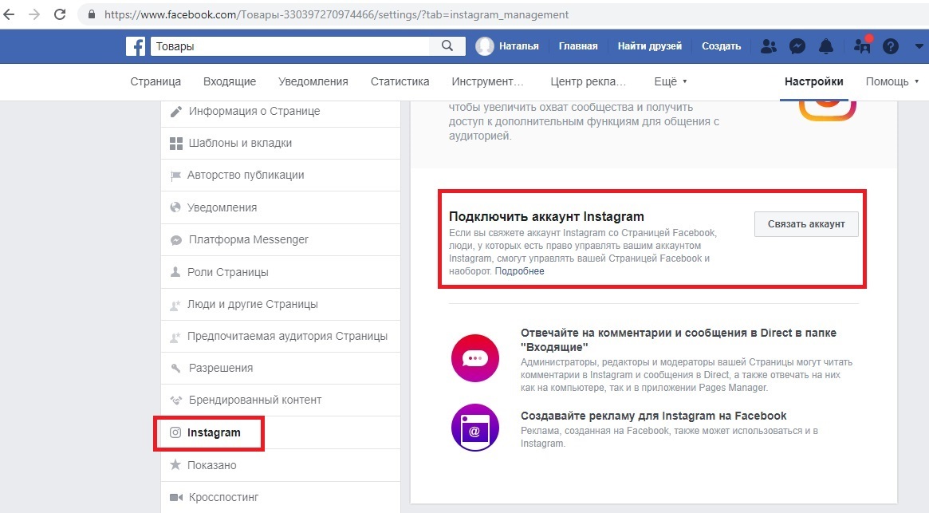Click the Facebook logo icon

pyautogui.click(x=136, y=46)
